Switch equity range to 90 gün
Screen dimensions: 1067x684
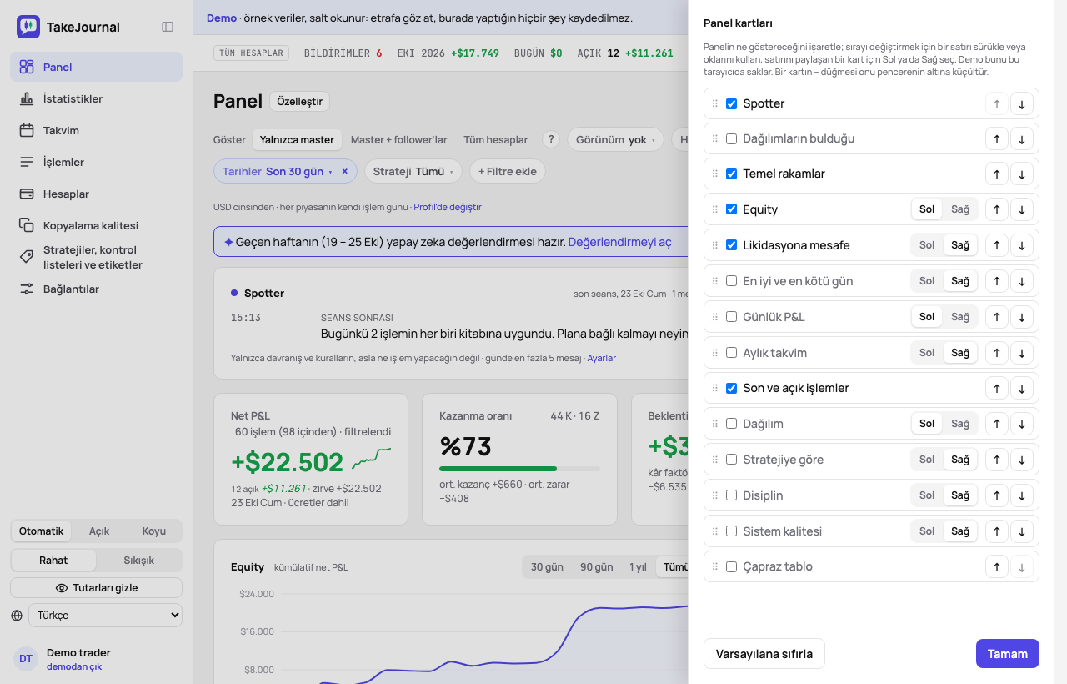point(597,567)
